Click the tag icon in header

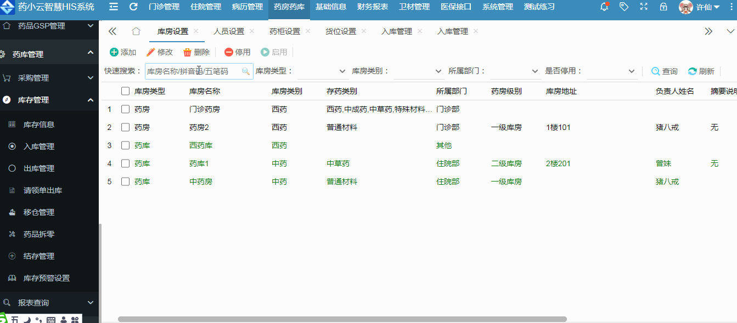[x=624, y=7]
